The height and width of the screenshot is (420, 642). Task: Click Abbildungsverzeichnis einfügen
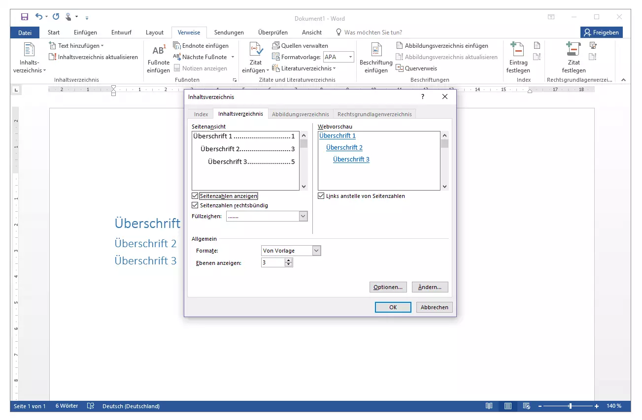pos(442,46)
